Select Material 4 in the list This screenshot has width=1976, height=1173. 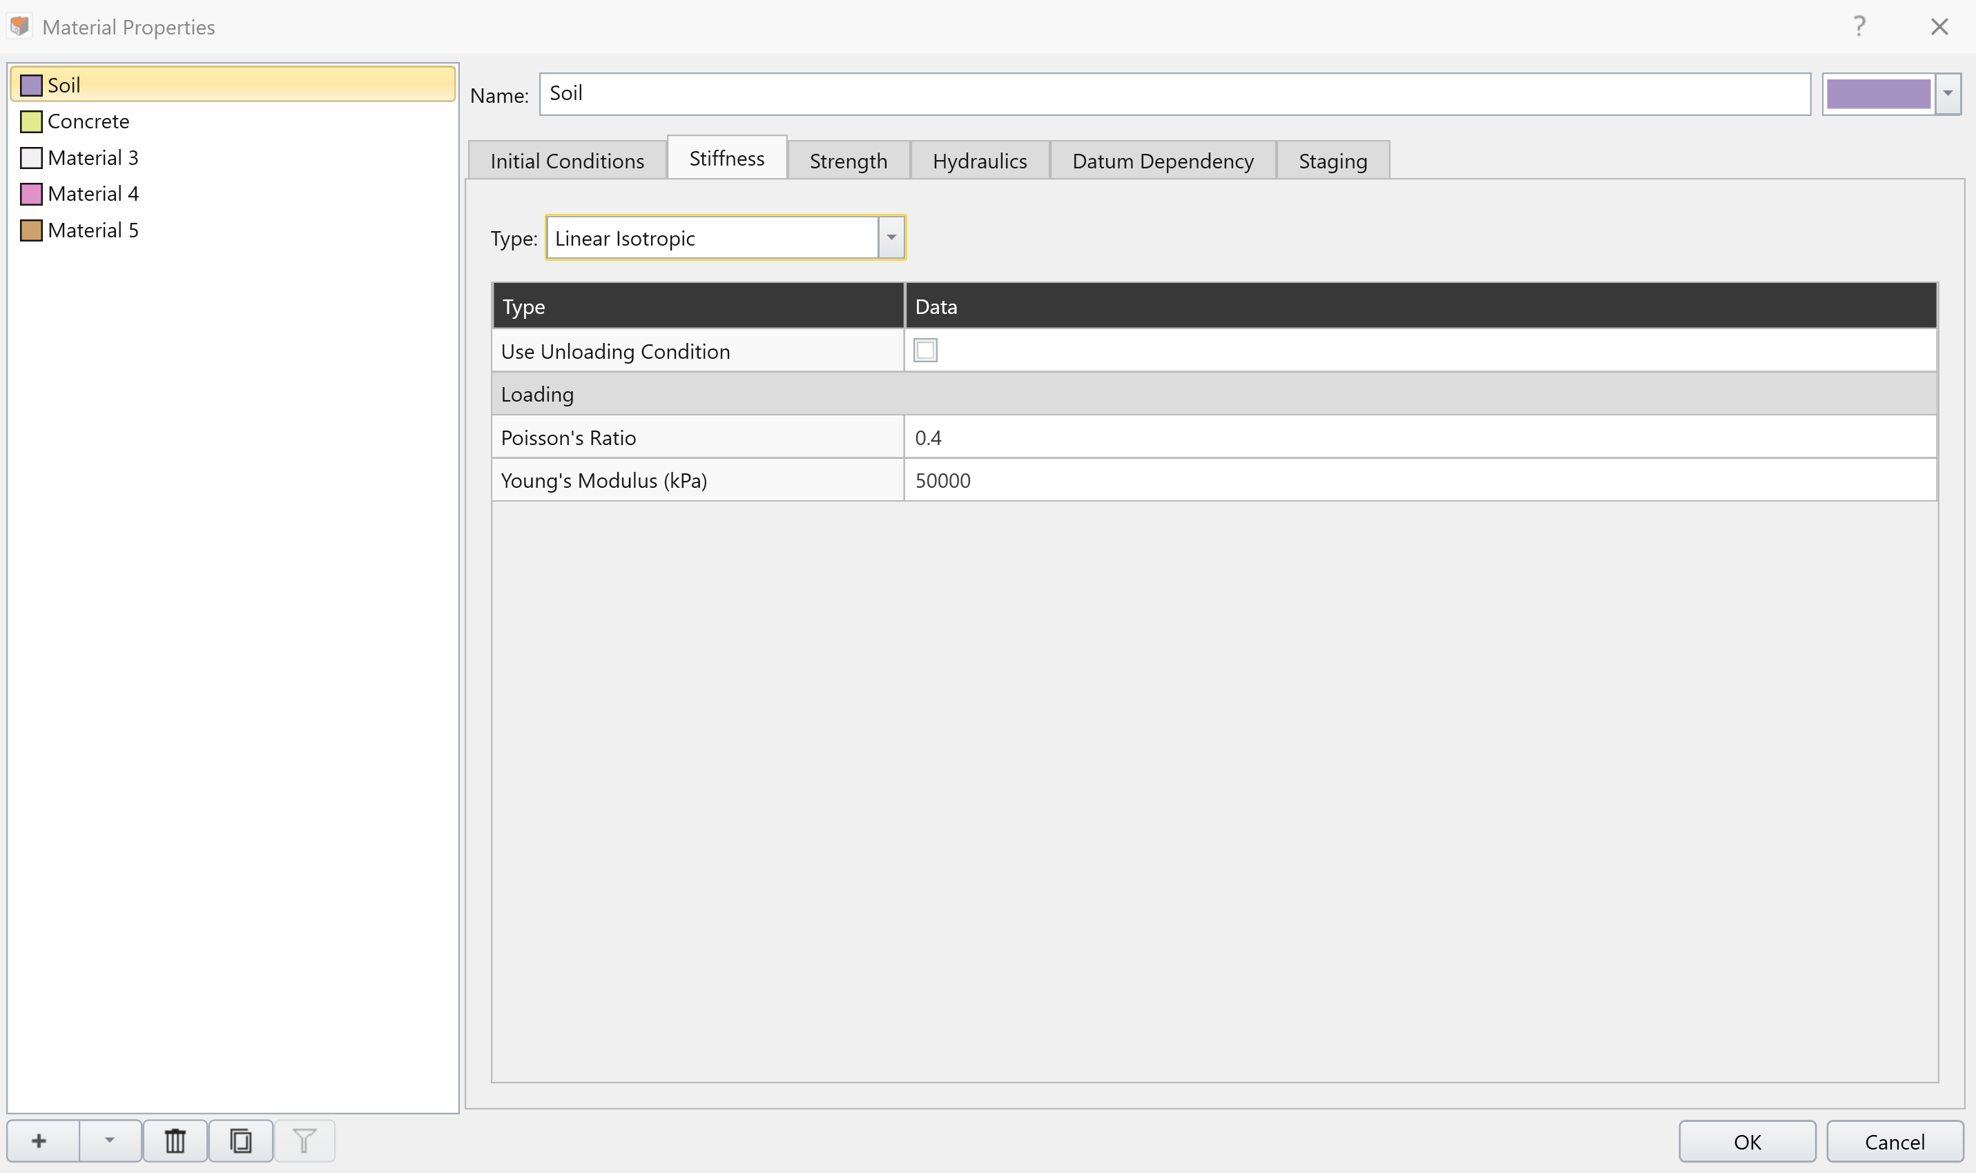tap(233, 194)
